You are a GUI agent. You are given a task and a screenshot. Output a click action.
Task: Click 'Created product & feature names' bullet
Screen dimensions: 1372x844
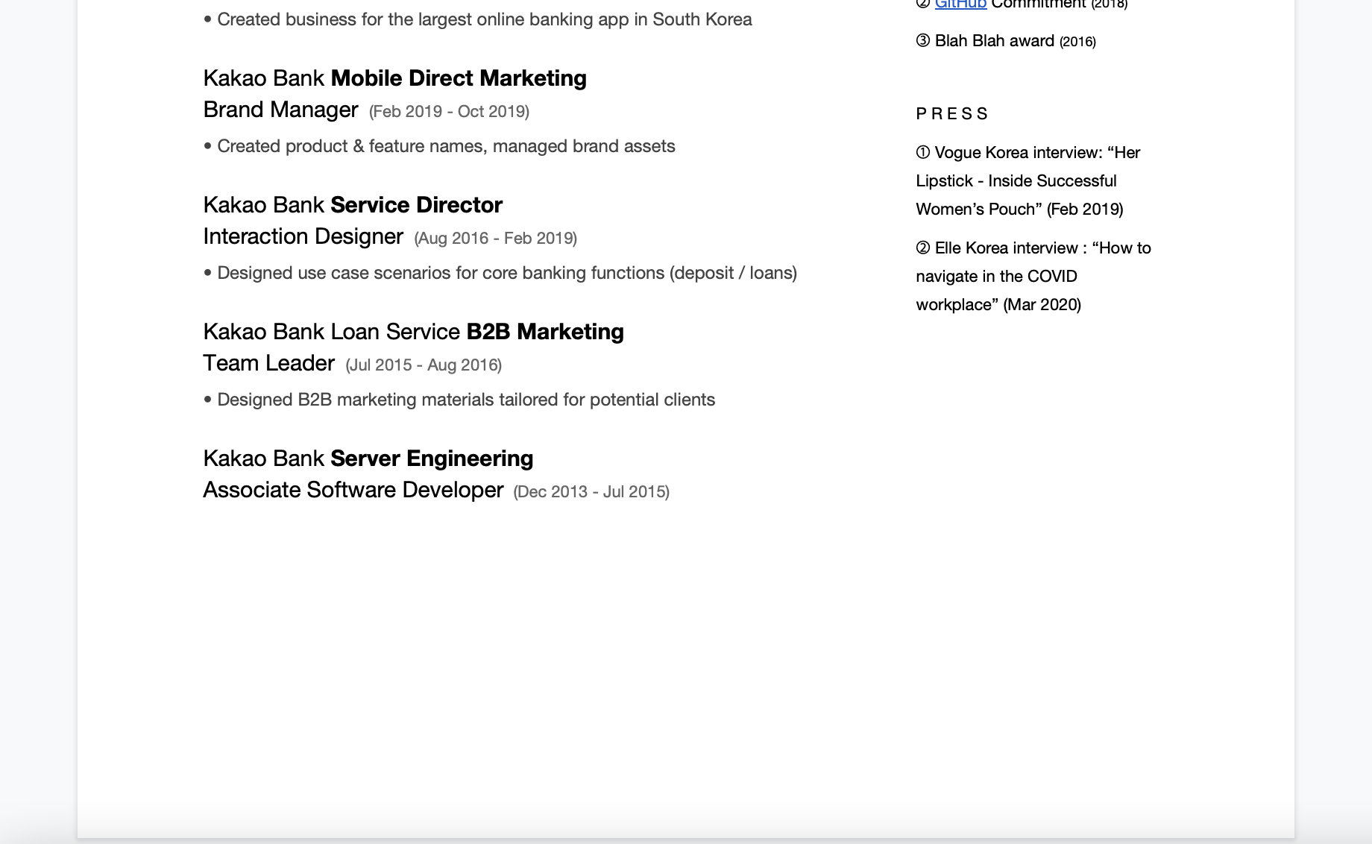click(439, 146)
